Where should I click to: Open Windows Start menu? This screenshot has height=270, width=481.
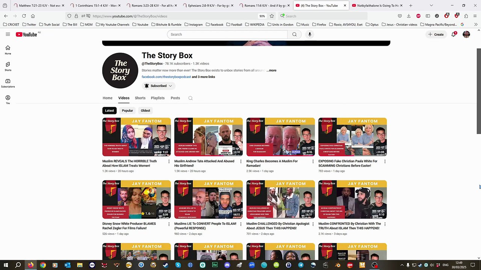[6, 265]
